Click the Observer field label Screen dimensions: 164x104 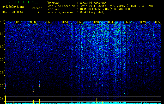(53, 3)
